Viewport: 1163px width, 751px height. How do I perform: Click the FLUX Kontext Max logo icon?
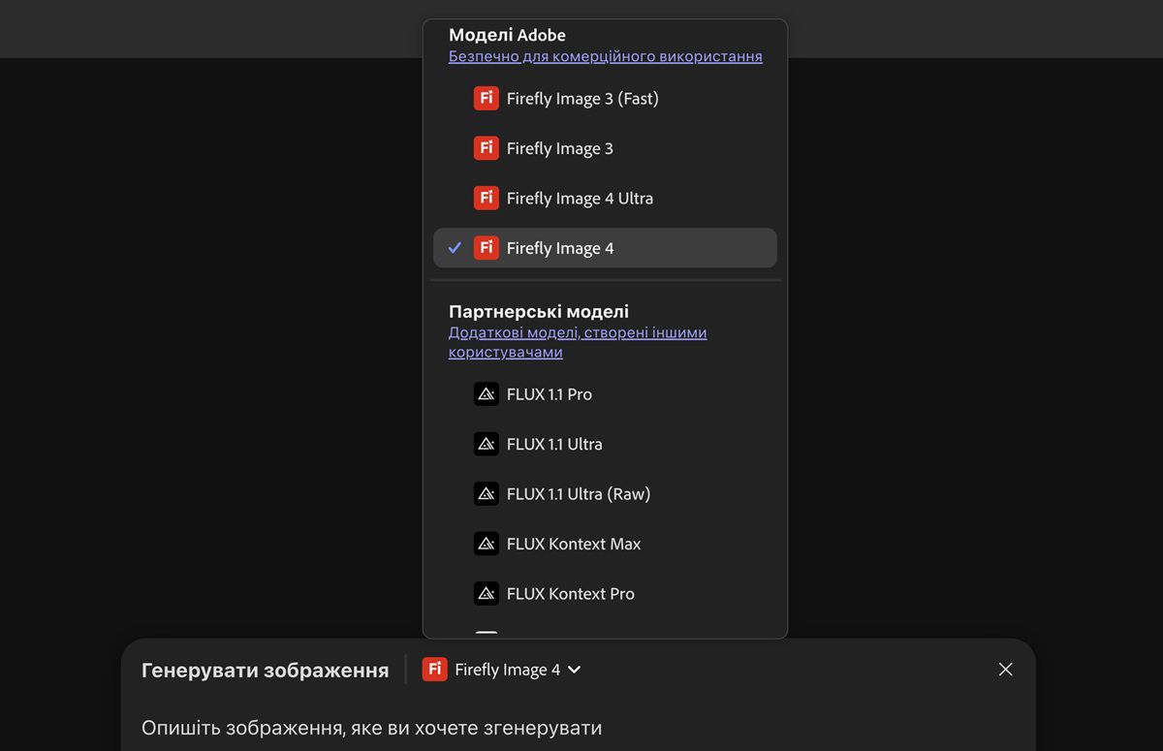click(486, 544)
